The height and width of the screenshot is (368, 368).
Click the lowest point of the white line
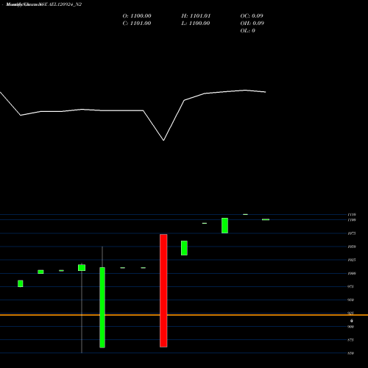(163, 141)
